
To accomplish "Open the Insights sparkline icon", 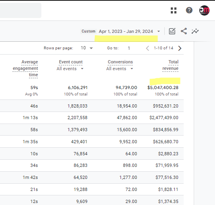I will 195,31.
